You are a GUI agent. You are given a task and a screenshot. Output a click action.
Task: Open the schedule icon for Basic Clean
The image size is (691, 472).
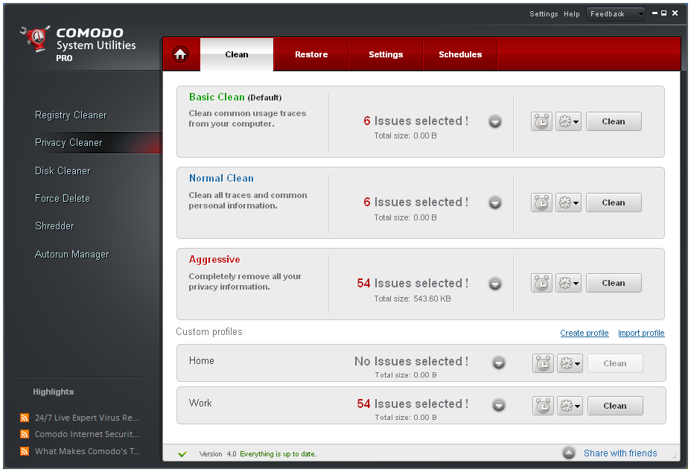541,121
